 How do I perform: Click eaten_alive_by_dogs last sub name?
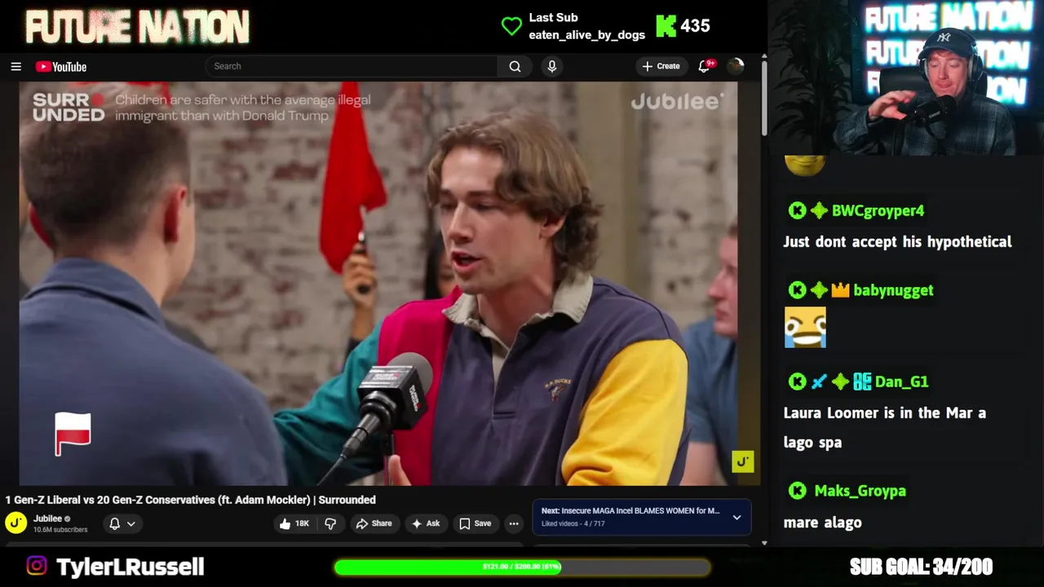pos(586,34)
